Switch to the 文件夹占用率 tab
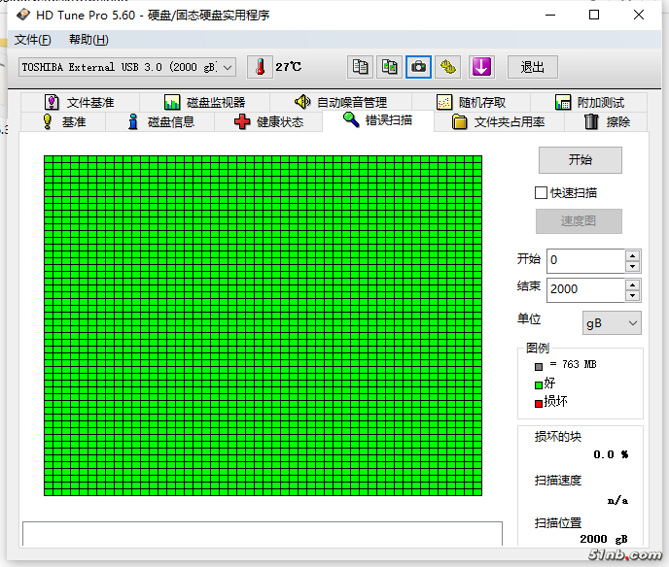Screen dimensions: 669x567 tap(498, 122)
